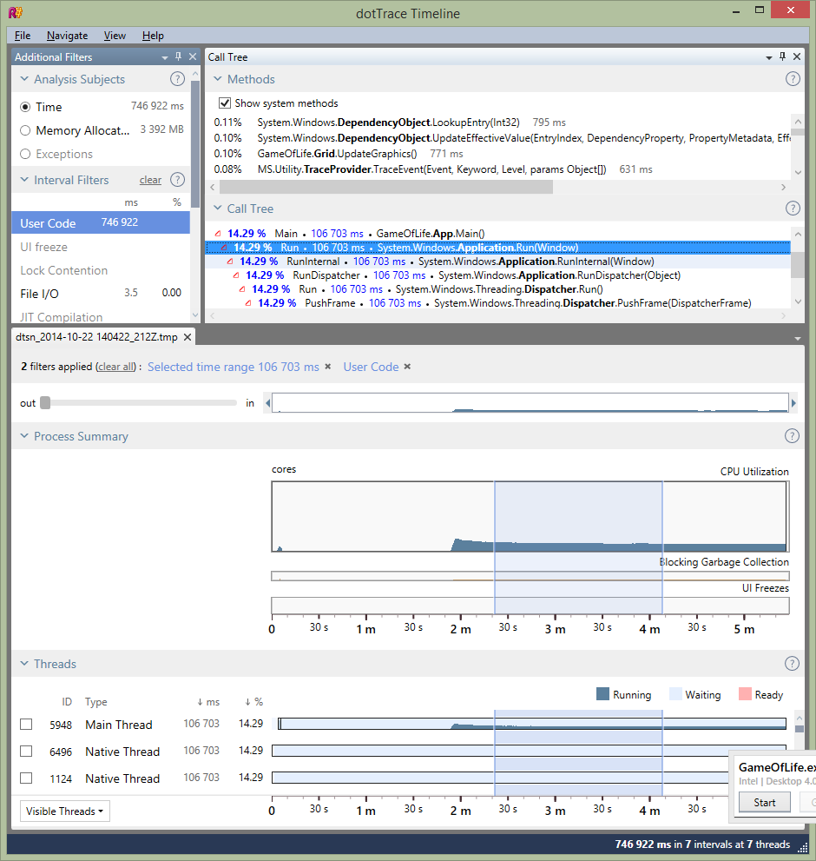
Task: Pin the Call Tree panel
Action: [x=782, y=56]
